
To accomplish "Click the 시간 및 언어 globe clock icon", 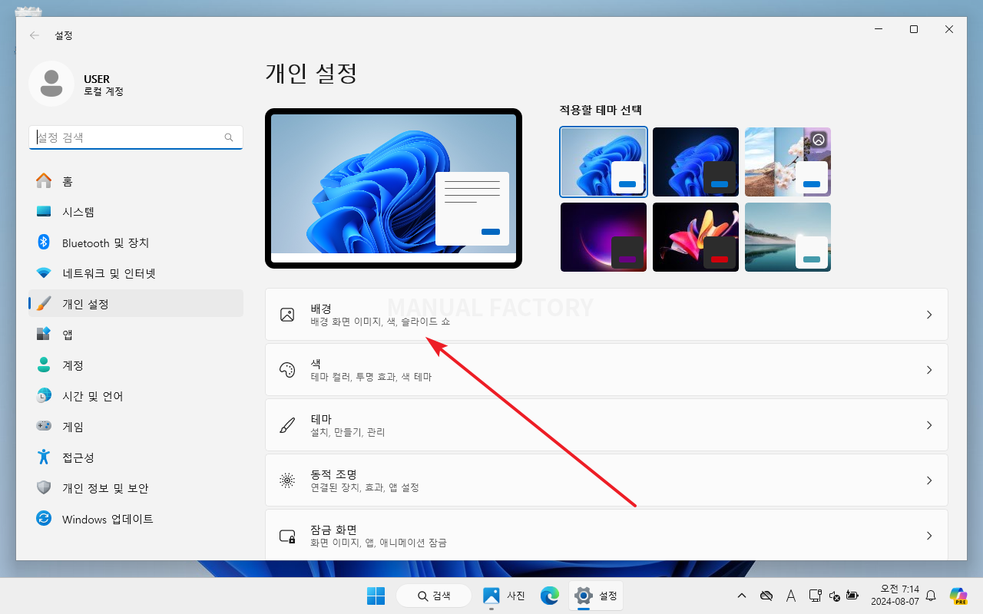I will pos(44,396).
